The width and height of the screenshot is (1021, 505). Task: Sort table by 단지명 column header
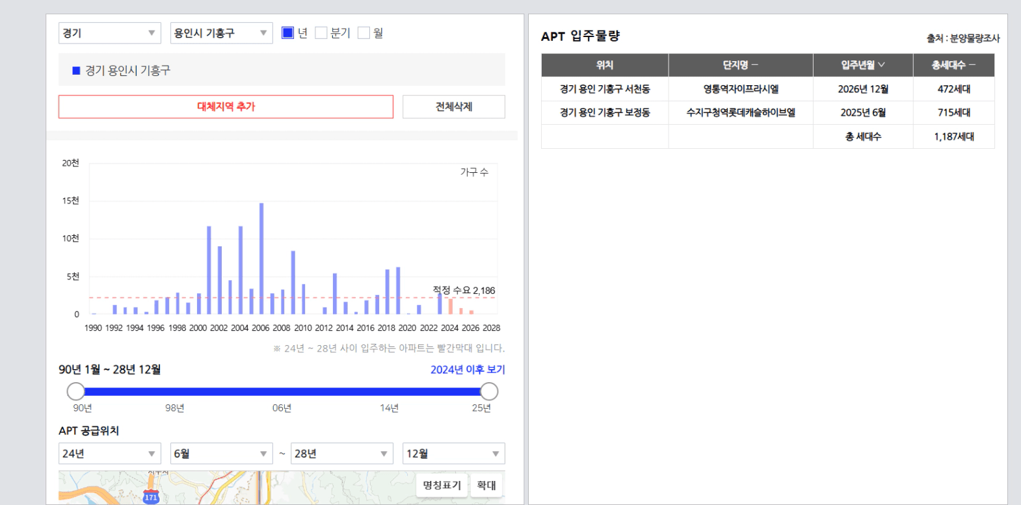click(740, 65)
